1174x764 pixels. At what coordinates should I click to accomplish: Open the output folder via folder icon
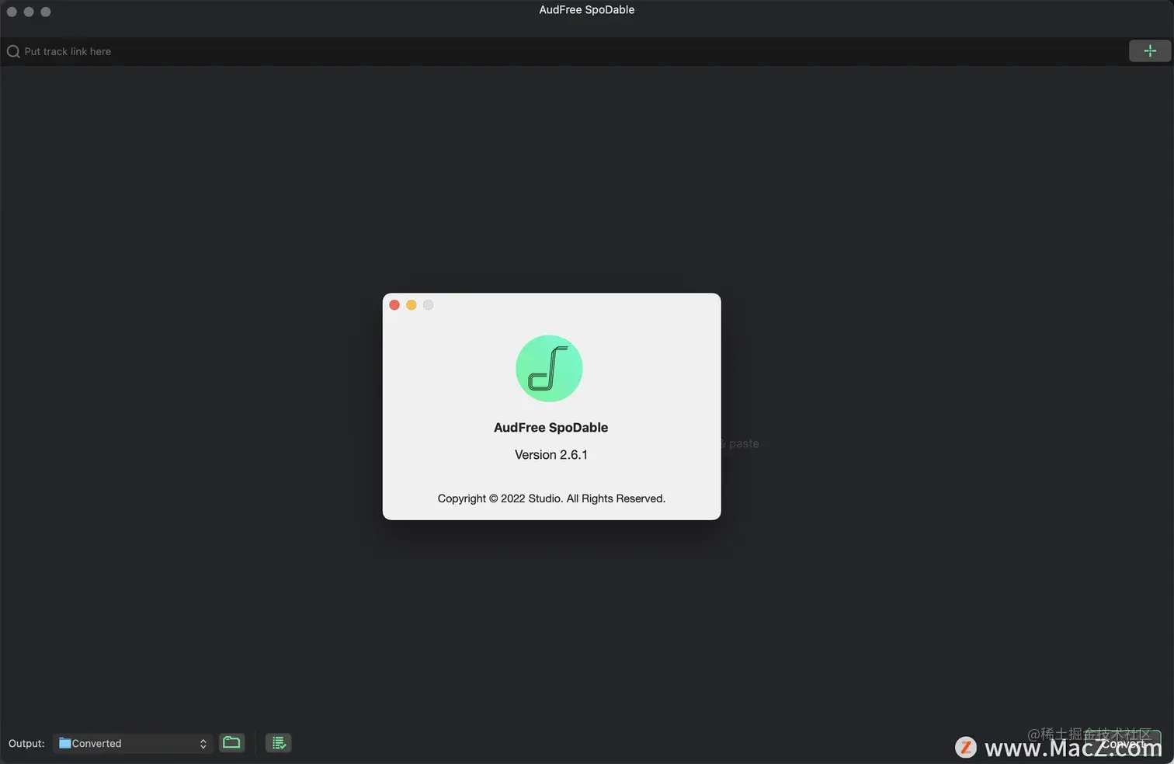pyautogui.click(x=231, y=743)
